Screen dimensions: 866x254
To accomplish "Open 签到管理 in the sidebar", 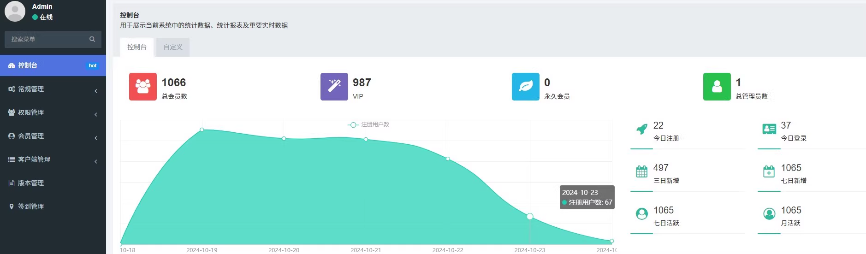I will click(31, 207).
